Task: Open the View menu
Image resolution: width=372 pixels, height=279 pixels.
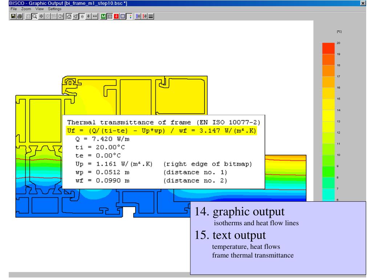Action: (39, 9)
